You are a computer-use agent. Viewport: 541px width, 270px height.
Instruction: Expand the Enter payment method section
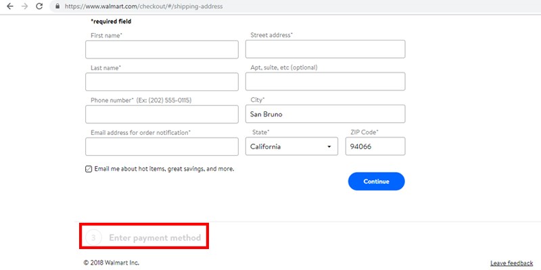click(155, 238)
